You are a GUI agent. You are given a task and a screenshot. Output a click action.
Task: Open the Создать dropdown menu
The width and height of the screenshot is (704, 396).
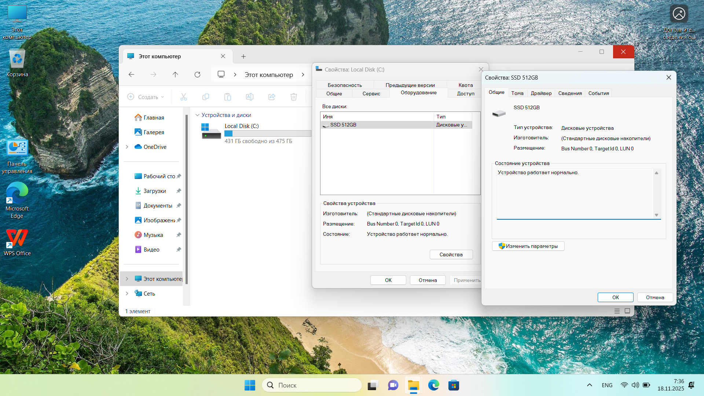[146, 97]
